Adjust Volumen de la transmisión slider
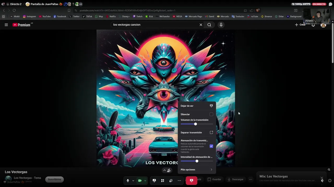334x187 pixels. [x=197, y=124]
